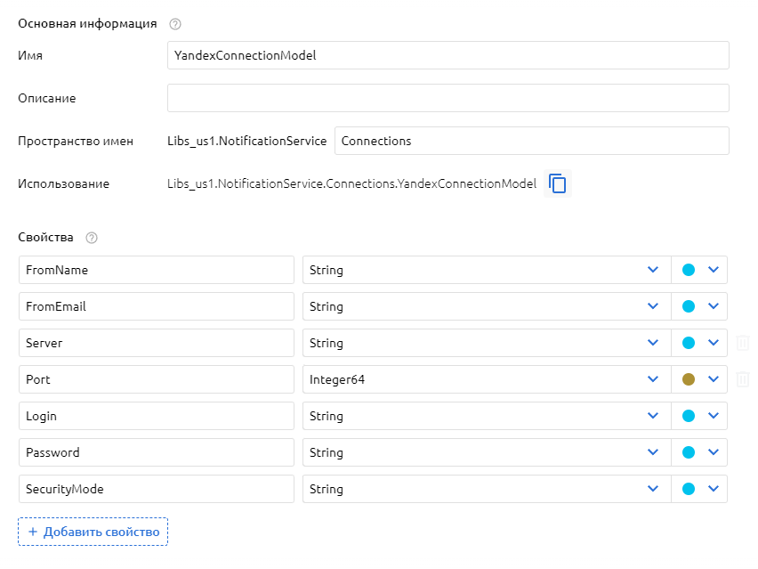The height and width of the screenshot is (569, 758).
Task: Click help icon next to Основная информация
Action: (x=175, y=24)
